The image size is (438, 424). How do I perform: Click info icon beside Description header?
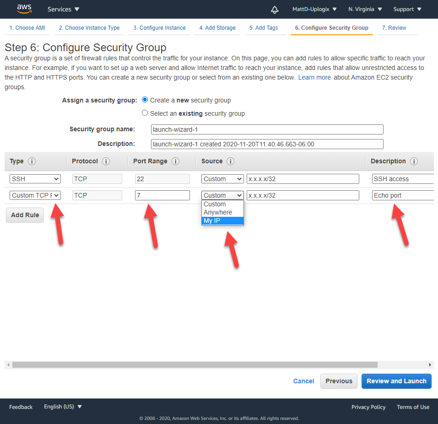pyautogui.click(x=414, y=161)
